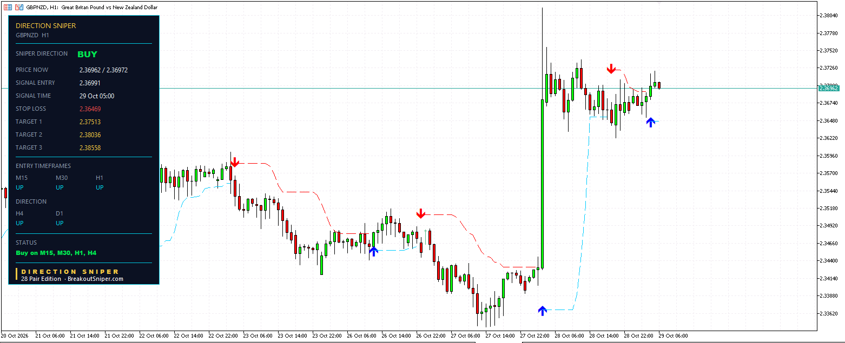Select the blue buy arrow below the 26 Oct 06:00 candle

(x=373, y=251)
